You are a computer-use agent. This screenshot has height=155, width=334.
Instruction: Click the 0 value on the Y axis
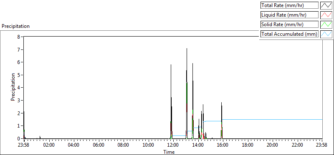click(x=18, y=138)
